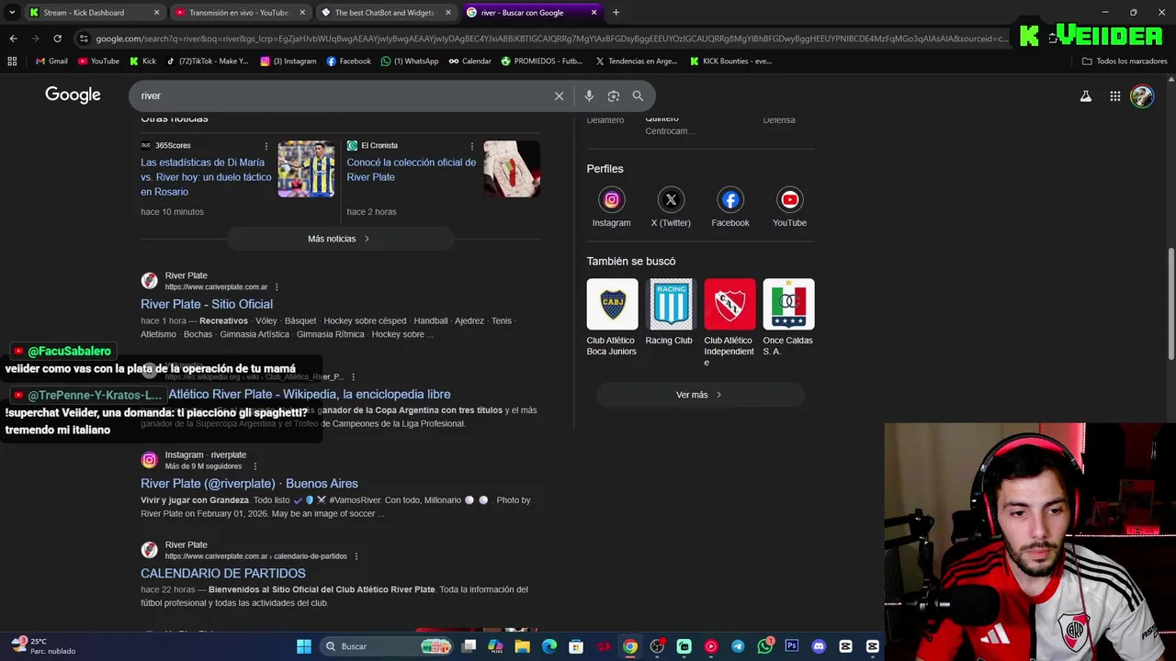
Task: Open the KICK Bounties bookmark
Action: [730, 61]
